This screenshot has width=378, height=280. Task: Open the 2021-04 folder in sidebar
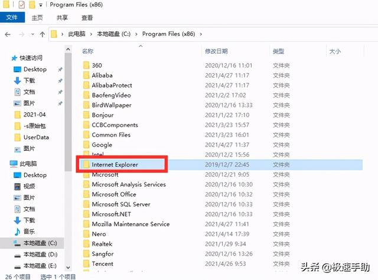(x=34, y=115)
